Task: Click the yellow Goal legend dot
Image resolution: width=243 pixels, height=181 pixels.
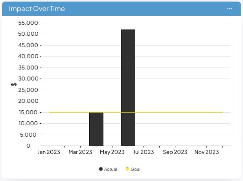Action: (127, 169)
